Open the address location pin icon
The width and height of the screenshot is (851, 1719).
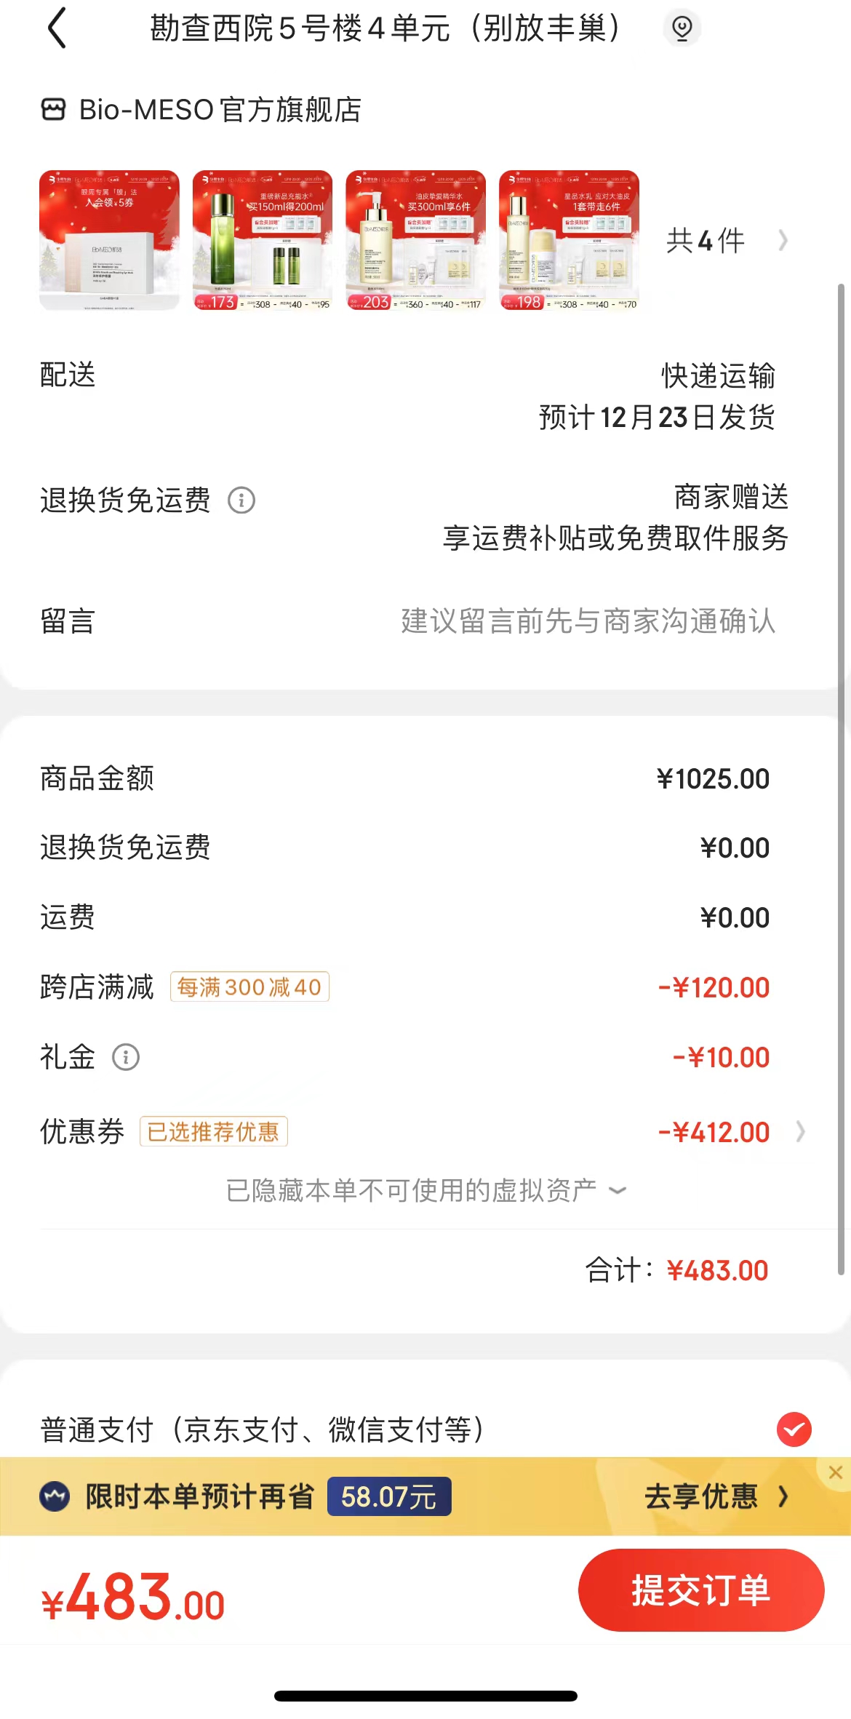(x=682, y=28)
